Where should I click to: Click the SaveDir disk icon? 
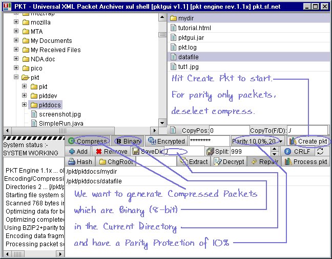136,151
